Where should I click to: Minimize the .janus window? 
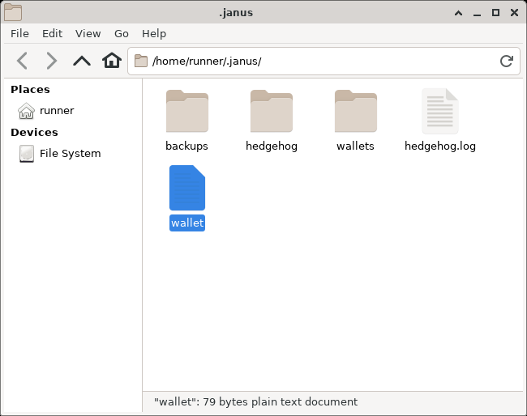477,14
